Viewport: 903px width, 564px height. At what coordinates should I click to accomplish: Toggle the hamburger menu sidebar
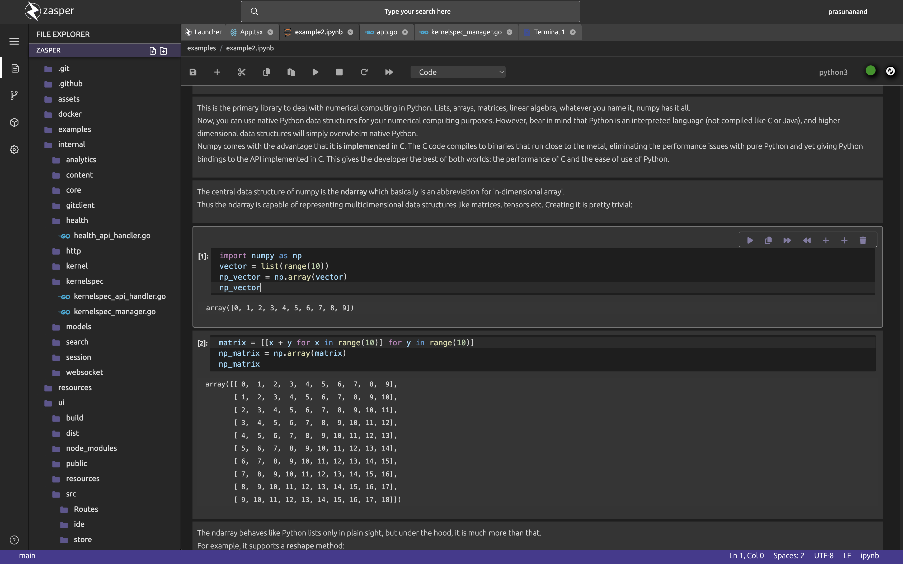pyautogui.click(x=14, y=41)
